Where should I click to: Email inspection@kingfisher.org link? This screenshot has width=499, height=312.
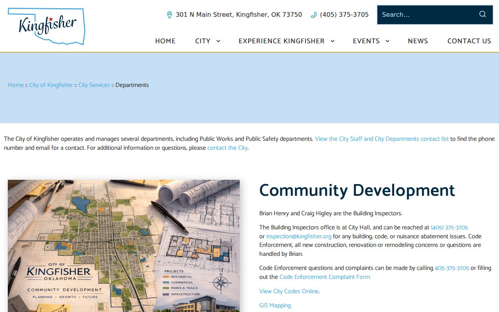pos(299,236)
